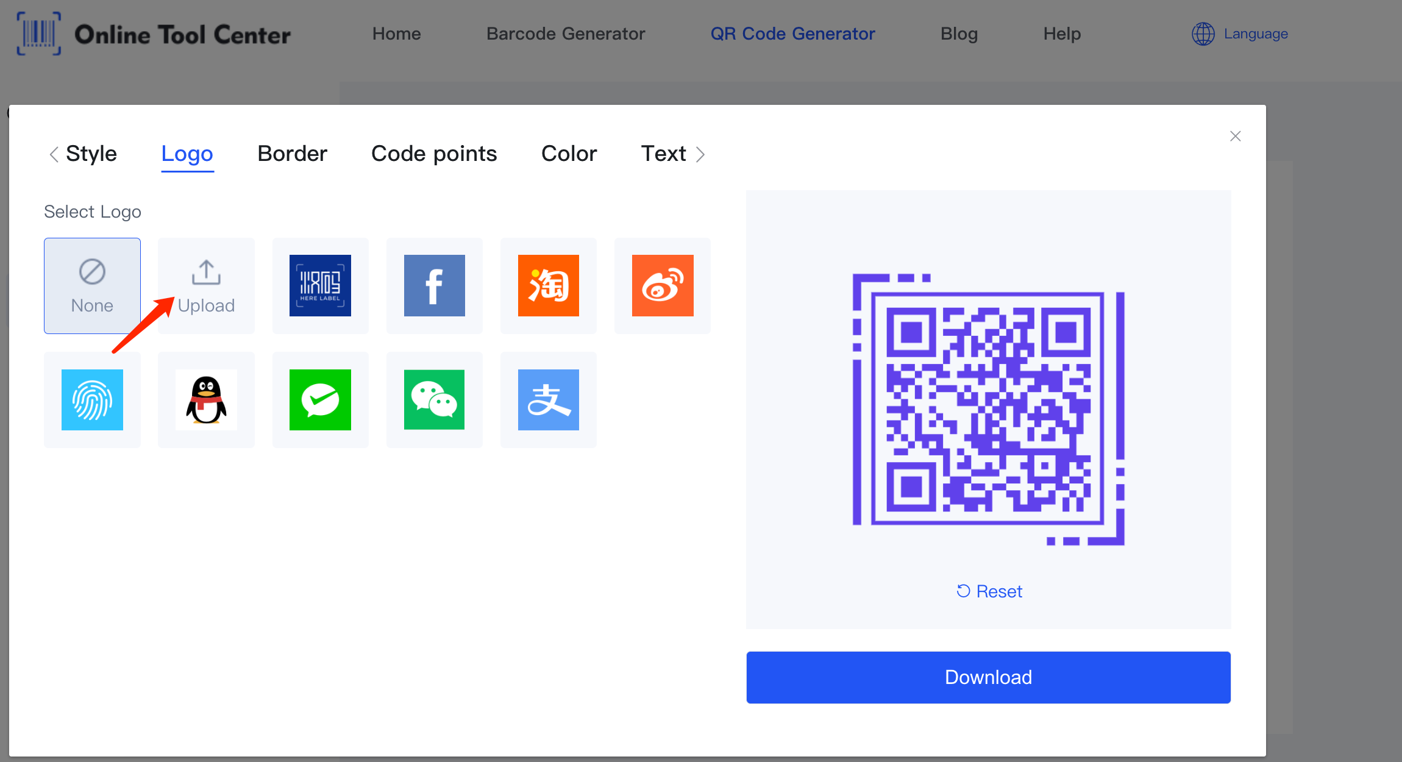Screen dimensions: 1402x762
Task: Toggle the HereLabel branded logo
Action: point(320,283)
